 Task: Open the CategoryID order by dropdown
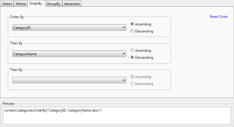point(69,27)
